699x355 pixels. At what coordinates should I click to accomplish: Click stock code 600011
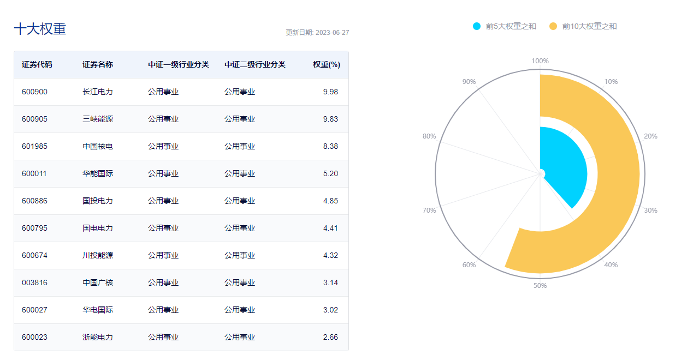click(34, 173)
